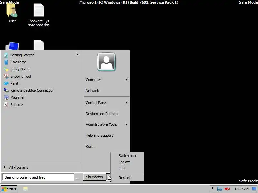258x193 pixels.
Task: Click the Shut down options arrow
Action: pyautogui.click(x=109, y=177)
